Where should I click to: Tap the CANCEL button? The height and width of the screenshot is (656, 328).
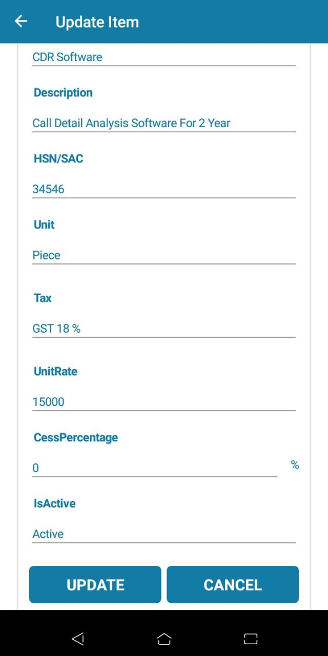click(x=233, y=585)
